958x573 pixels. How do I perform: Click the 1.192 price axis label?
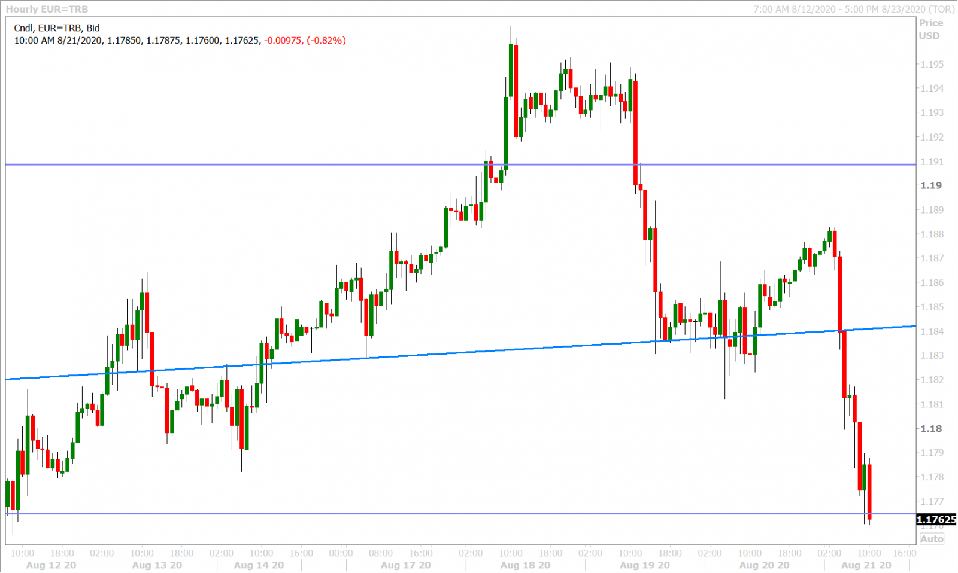click(932, 137)
